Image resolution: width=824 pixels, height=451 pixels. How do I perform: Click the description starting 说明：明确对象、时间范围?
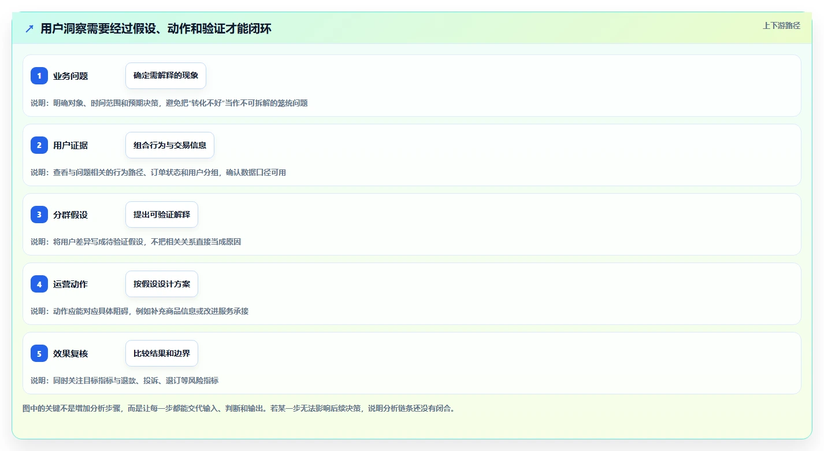pos(169,103)
